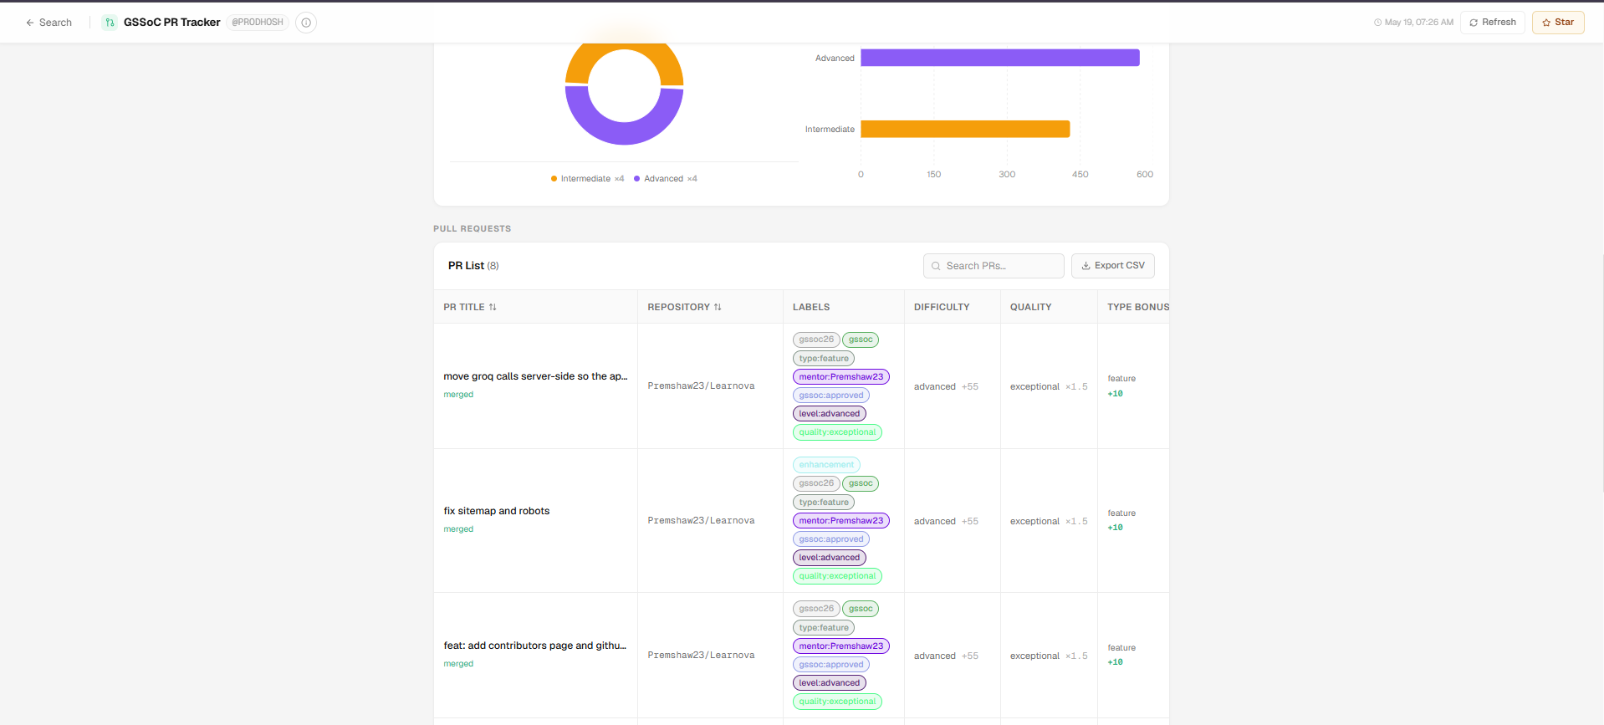Click the orange Intermediate bar
1604x725 pixels.
[965, 129]
